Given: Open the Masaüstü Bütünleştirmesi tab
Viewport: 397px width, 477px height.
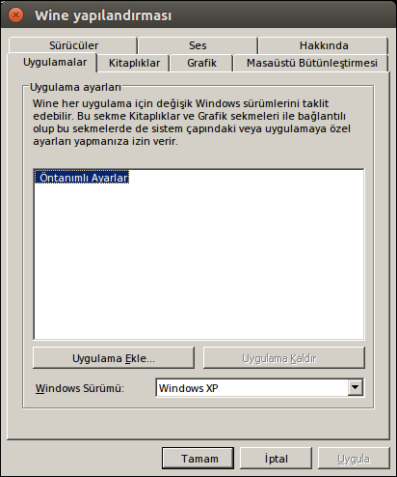Looking at the screenshot, I should (312, 63).
